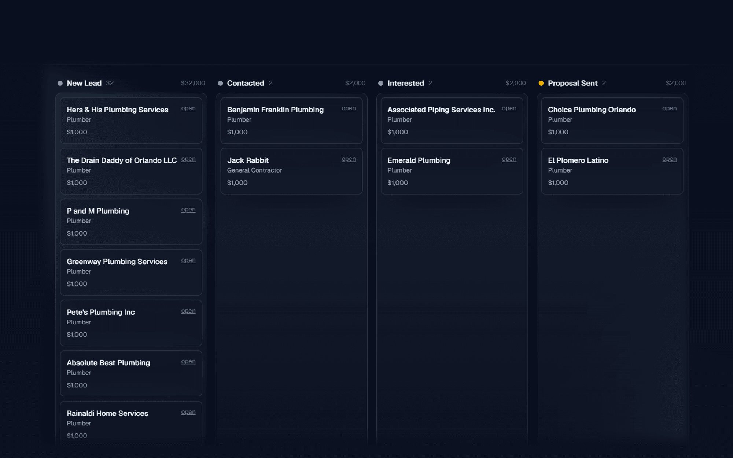This screenshot has height=458, width=733.
Task: Open the Benjamin Franklin Plumbing lead
Action: [349, 108]
